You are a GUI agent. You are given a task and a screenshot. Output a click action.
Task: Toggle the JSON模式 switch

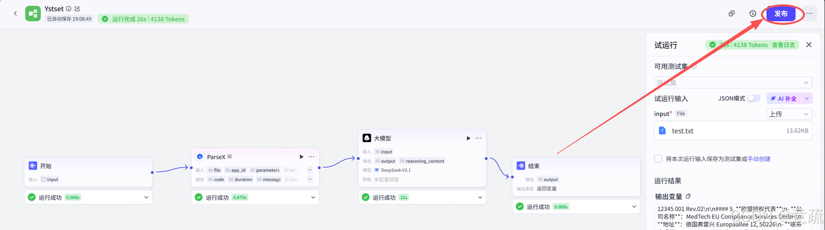tap(753, 99)
